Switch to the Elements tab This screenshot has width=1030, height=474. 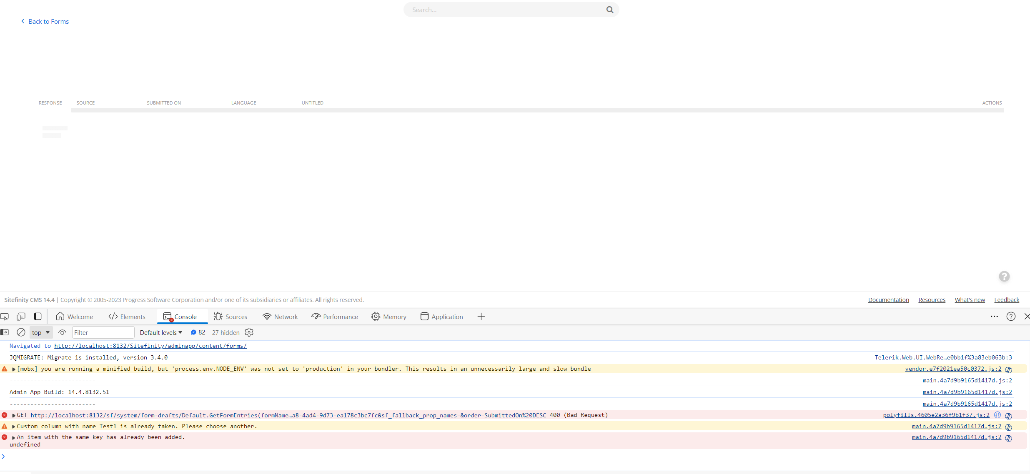127,317
